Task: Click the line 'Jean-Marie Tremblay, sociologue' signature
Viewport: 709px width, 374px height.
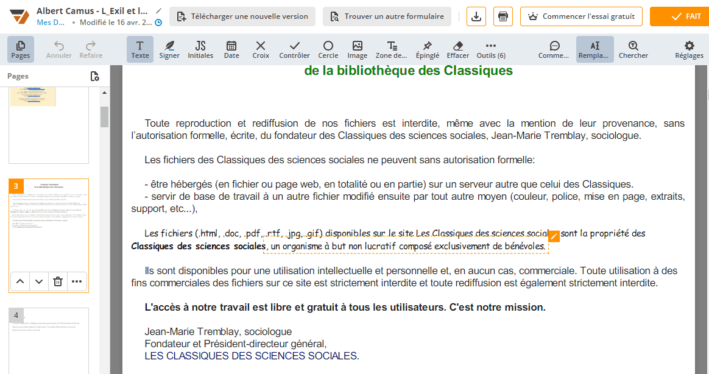Action: (x=219, y=331)
